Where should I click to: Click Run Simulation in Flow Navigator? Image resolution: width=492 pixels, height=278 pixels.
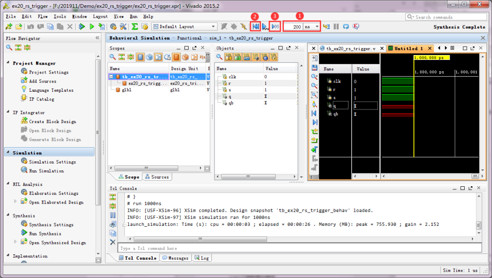(x=46, y=171)
